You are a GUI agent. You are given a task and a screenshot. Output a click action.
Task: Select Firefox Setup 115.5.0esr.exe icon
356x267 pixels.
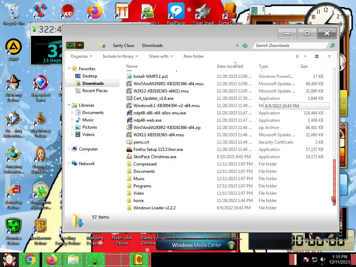point(129,149)
